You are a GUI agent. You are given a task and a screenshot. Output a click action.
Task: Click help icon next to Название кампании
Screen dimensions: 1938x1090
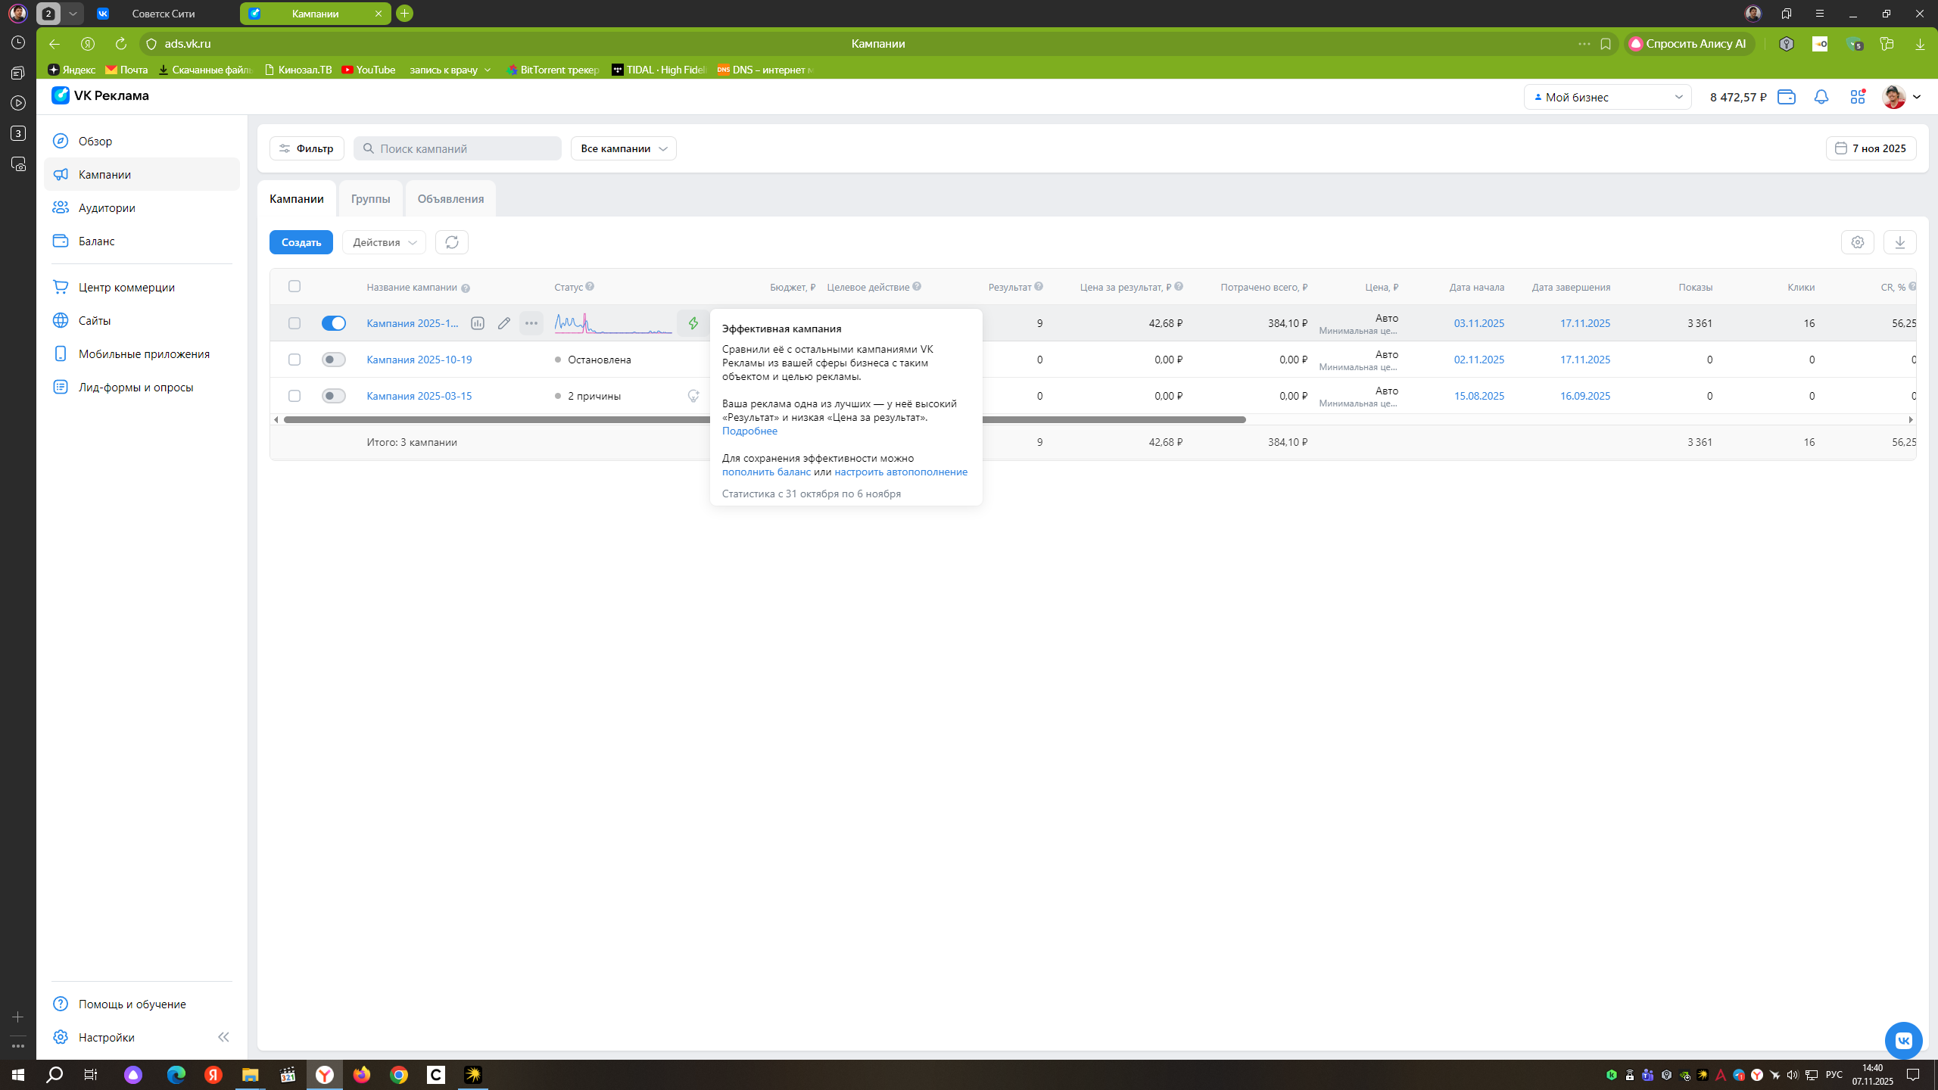[x=466, y=288]
